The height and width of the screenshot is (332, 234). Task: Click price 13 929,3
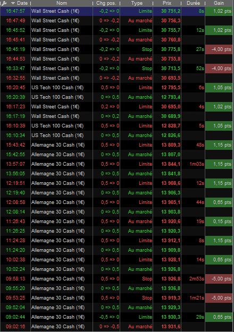[171, 308]
